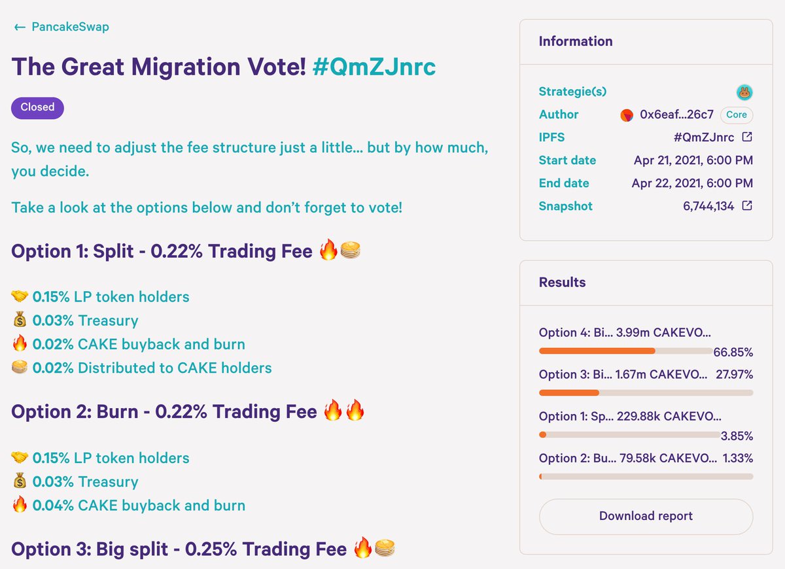Screen dimensions: 785x569
Task: Click the double fire emojis on Option 2
Action: coord(344,411)
